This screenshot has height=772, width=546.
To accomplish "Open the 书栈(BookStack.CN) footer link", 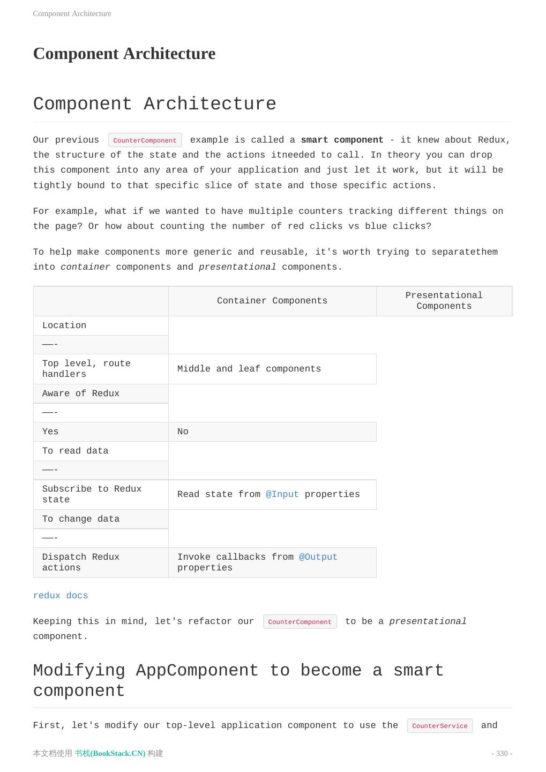I will click(110, 753).
